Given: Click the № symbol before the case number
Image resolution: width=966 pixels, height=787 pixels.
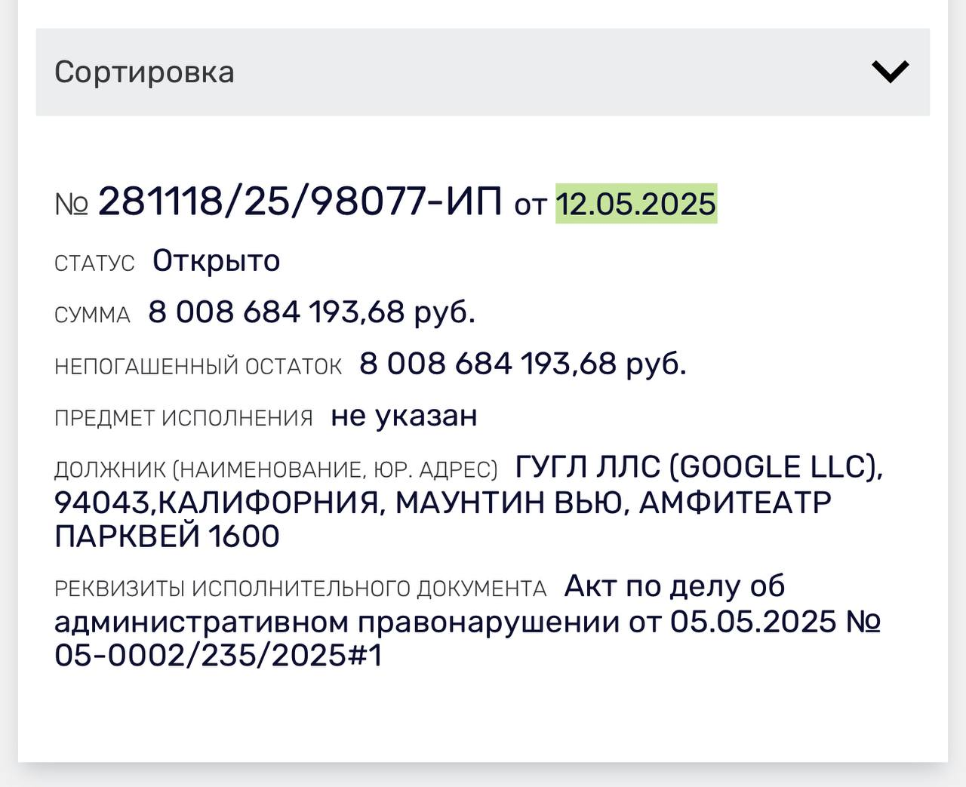Looking at the screenshot, I should click(x=72, y=204).
